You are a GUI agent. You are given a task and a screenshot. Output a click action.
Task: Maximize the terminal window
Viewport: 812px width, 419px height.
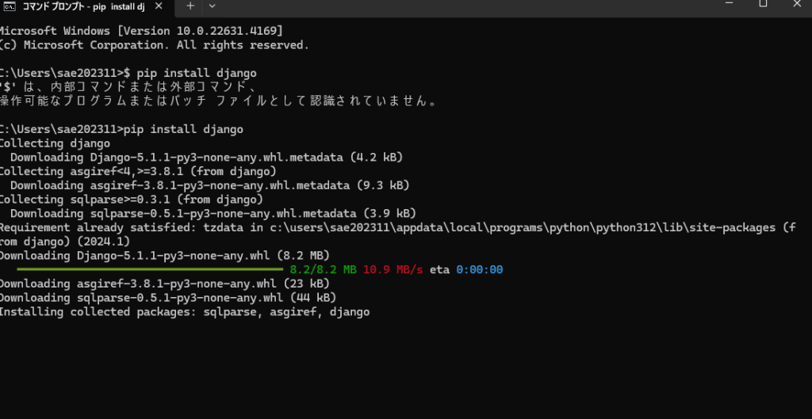[x=763, y=4]
